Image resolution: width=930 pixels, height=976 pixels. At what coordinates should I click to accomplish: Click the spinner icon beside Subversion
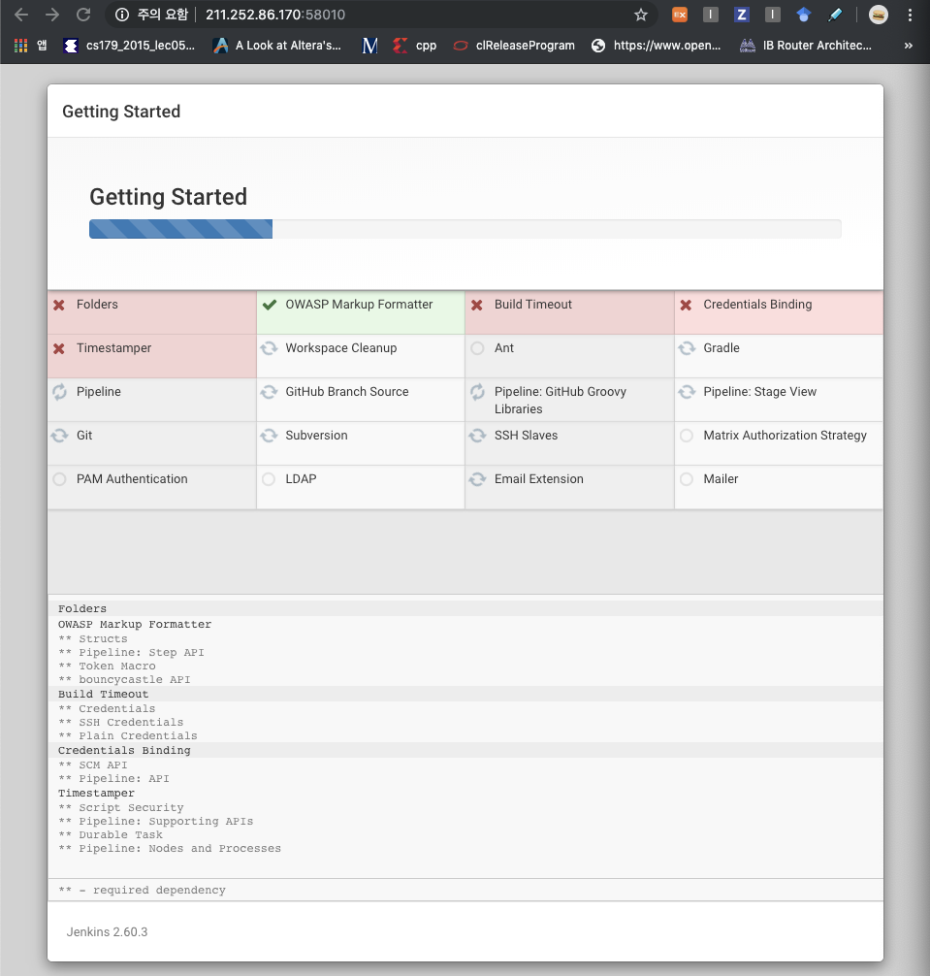pos(269,435)
